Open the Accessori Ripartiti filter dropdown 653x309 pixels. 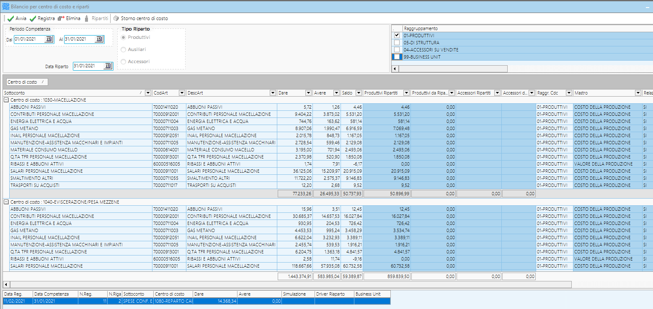point(497,93)
